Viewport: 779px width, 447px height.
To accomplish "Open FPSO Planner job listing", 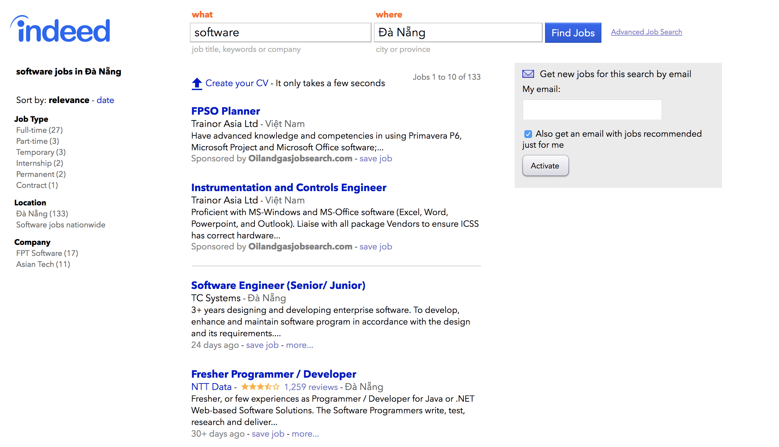I will tap(226, 111).
